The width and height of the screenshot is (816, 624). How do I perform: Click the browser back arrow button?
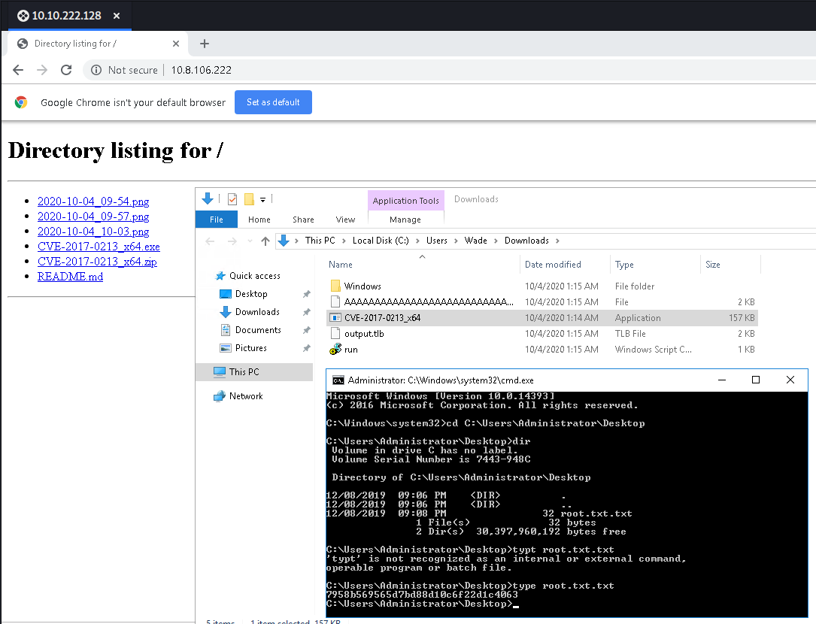pos(18,70)
